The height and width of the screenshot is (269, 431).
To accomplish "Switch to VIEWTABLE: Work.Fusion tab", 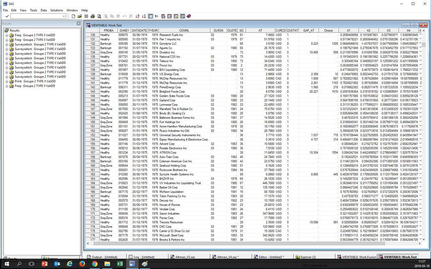I will tap(356, 257).
